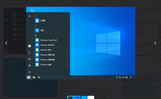Click the 9.65 GB value
The width and height of the screenshot is (161, 99).
point(103,88)
